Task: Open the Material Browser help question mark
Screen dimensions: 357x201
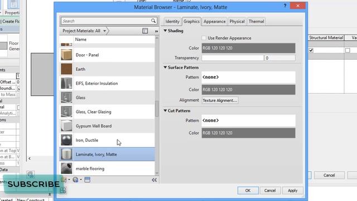Action: [x=285, y=6]
